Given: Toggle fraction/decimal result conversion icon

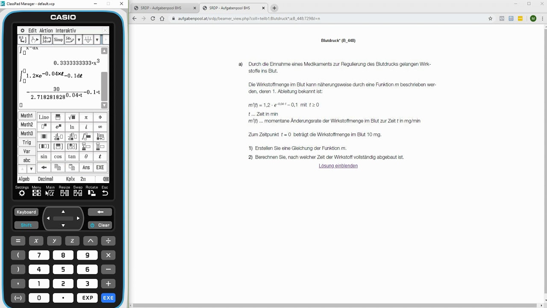Looking at the screenshot, I should (x=24, y=40).
